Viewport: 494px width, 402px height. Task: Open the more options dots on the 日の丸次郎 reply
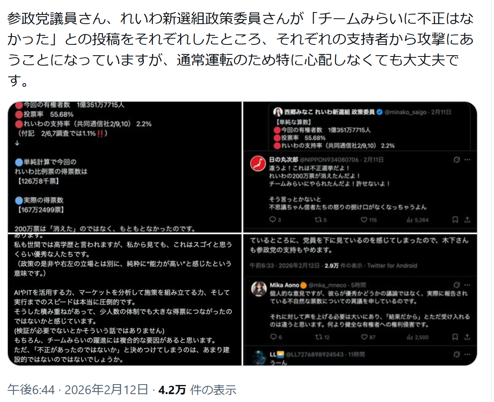(x=467, y=160)
